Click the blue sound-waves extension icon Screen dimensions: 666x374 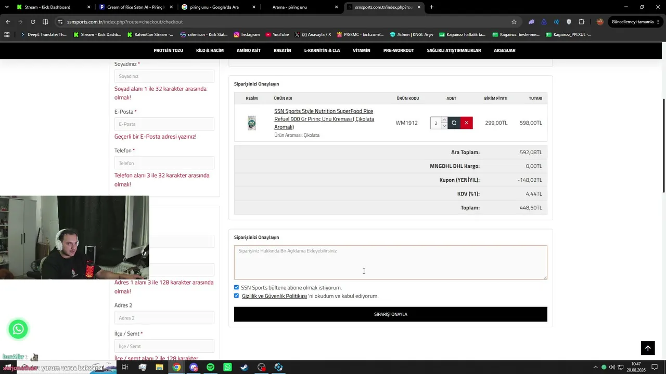556,22
